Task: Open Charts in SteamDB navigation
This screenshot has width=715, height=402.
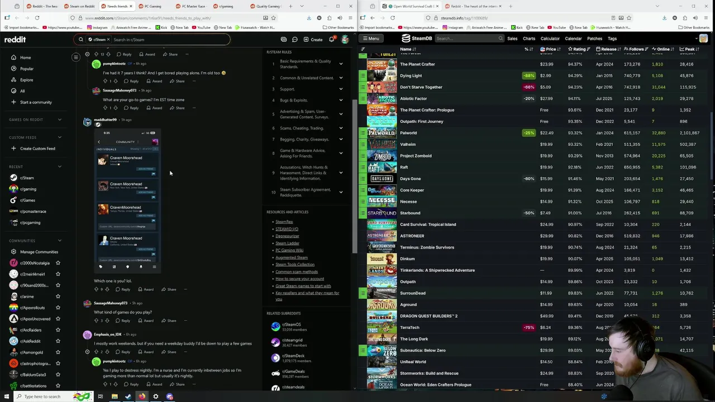Action: pyautogui.click(x=529, y=39)
